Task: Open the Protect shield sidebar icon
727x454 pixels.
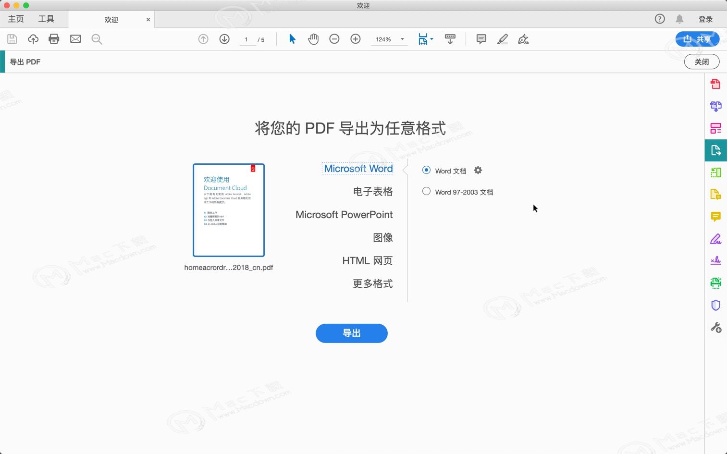Action: (715, 305)
